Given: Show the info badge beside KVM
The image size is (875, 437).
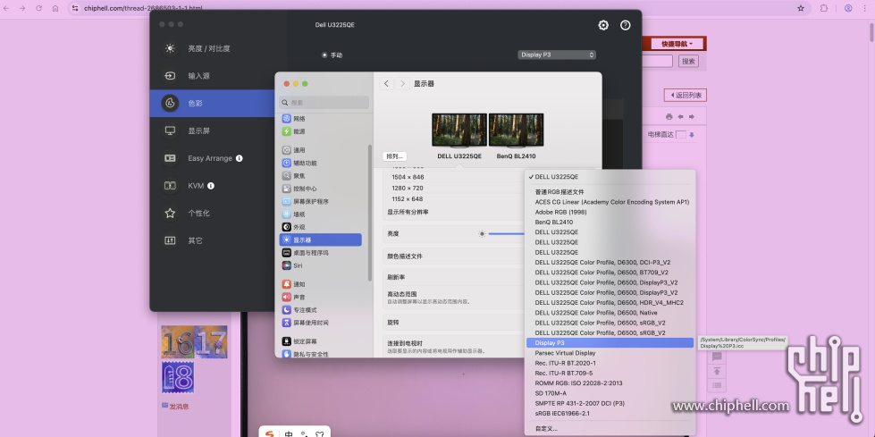Looking at the screenshot, I should 211,185.
